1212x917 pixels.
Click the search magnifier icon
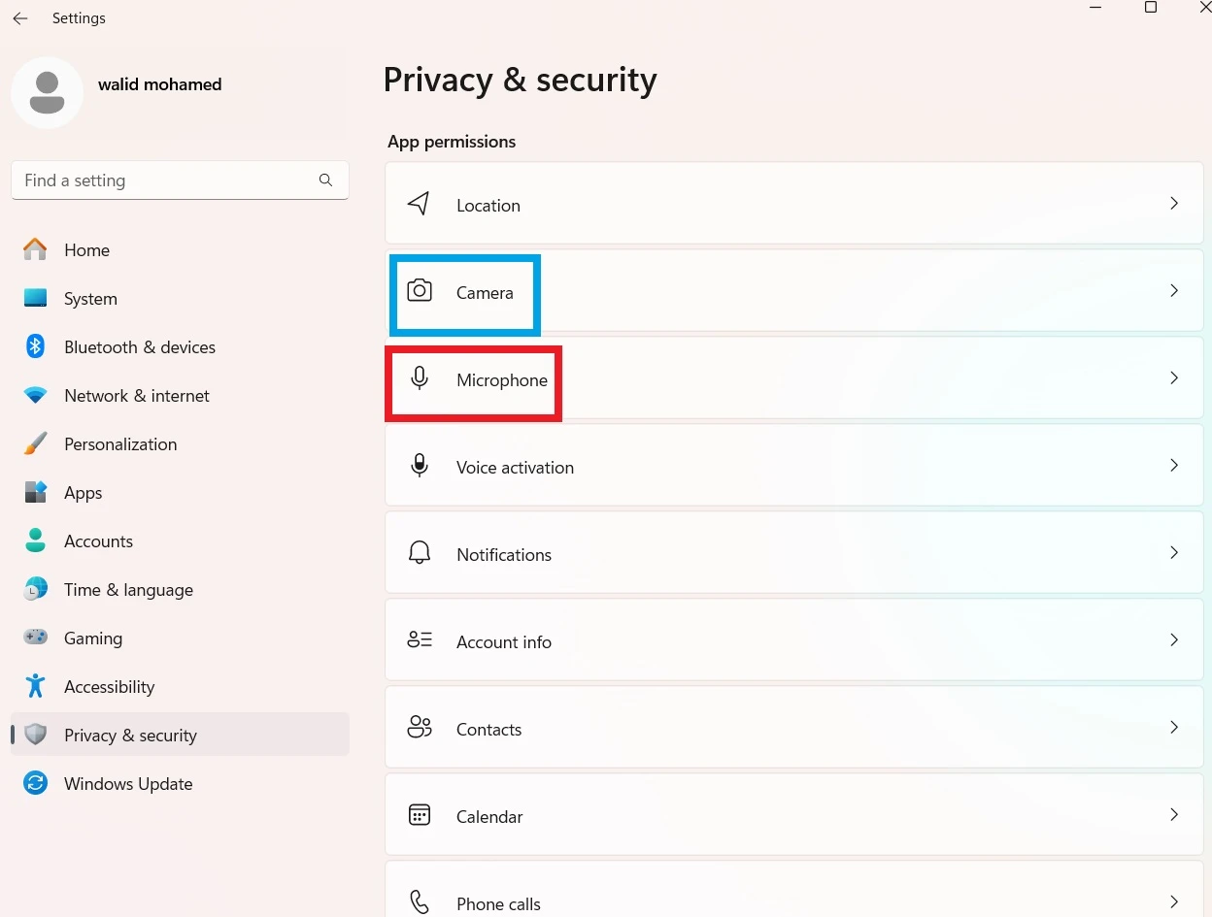pyautogui.click(x=325, y=180)
